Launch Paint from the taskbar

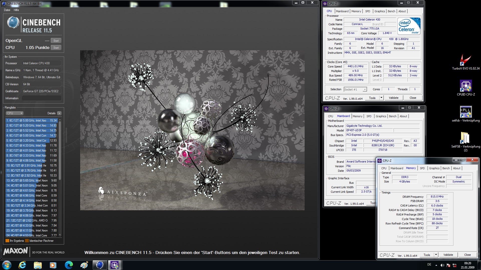coord(84,265)
